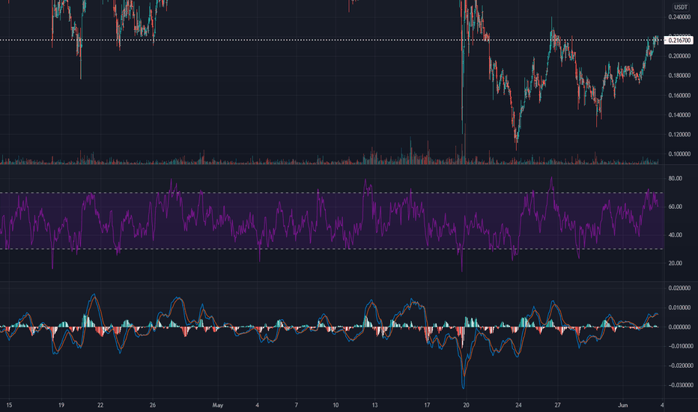
Task: Click the 80.00 RSI scale label
Action: pos(676,178)
